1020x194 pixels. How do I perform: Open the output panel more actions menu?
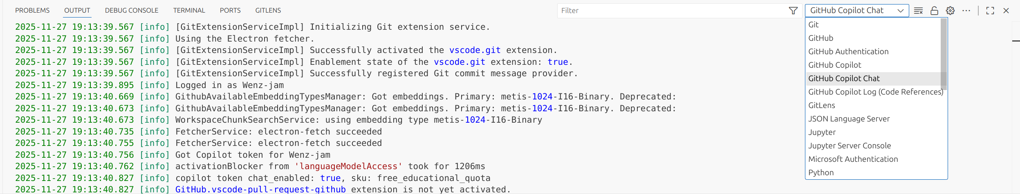pyautogui.click(x=966, y=11)
